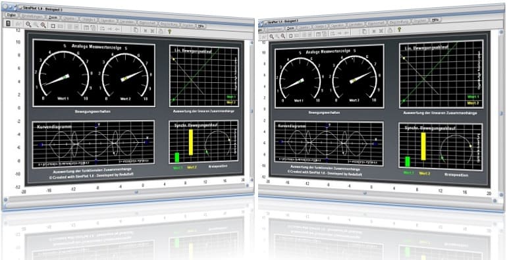This screenshot has width=507, height=260.
Task: Click the Wert 2 gauge dial, right window
Action: [x=355, y=76]
